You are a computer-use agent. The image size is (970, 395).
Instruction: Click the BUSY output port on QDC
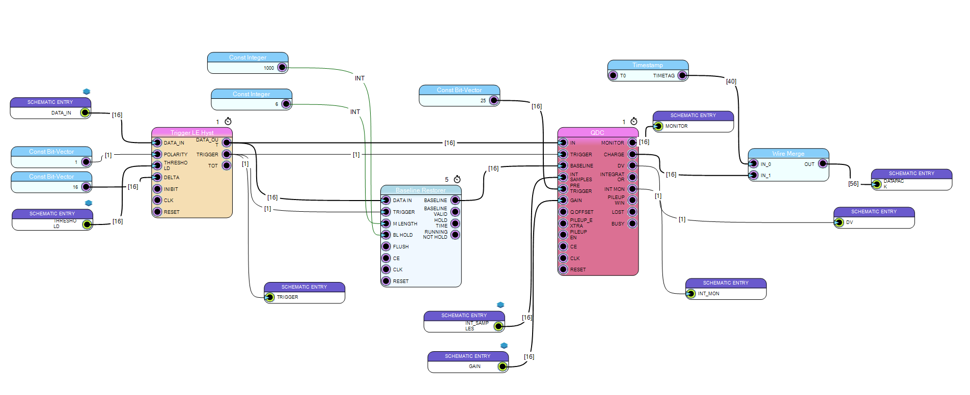632,223
